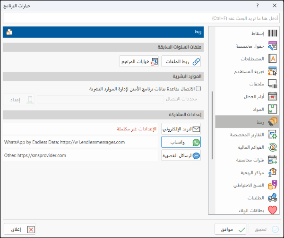284x238 pixels.
Task: Select the النسخ الاحتياطي sidebar label
Action: pos(249,185)
